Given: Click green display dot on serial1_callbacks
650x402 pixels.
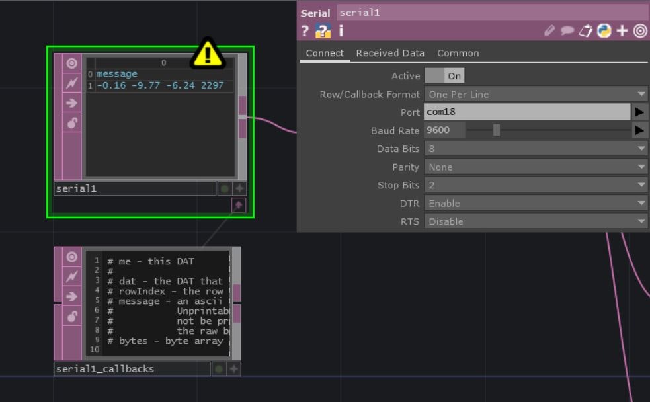Looking at the screenshot, I should 219,369.
